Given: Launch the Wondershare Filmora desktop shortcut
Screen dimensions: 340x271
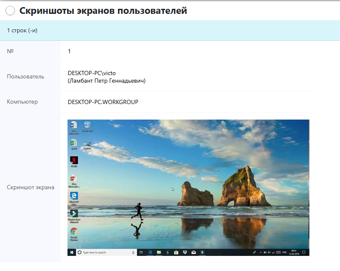Looking at the screenshot, I should [74, 214].
